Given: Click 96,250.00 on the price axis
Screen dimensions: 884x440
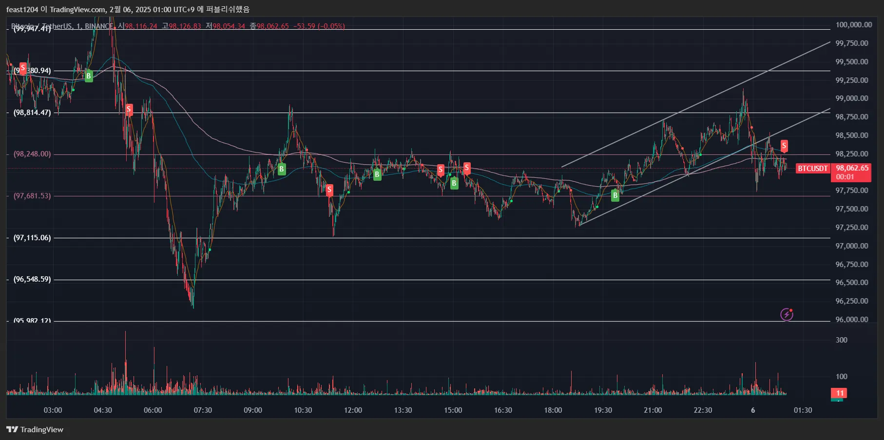Looking at the screenshot, I should coord(852,301).
